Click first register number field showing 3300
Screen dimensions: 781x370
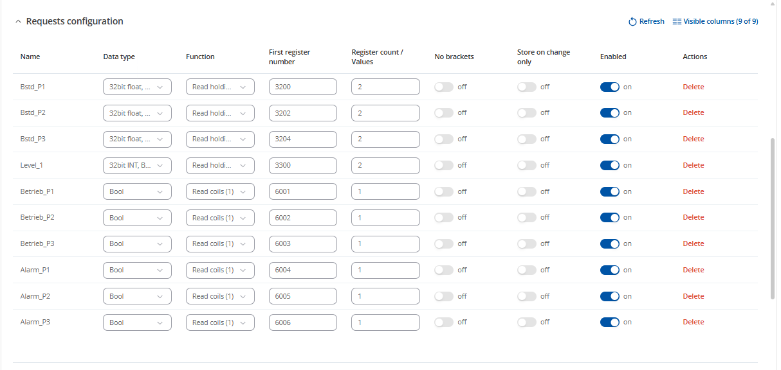tap(303, 165)
